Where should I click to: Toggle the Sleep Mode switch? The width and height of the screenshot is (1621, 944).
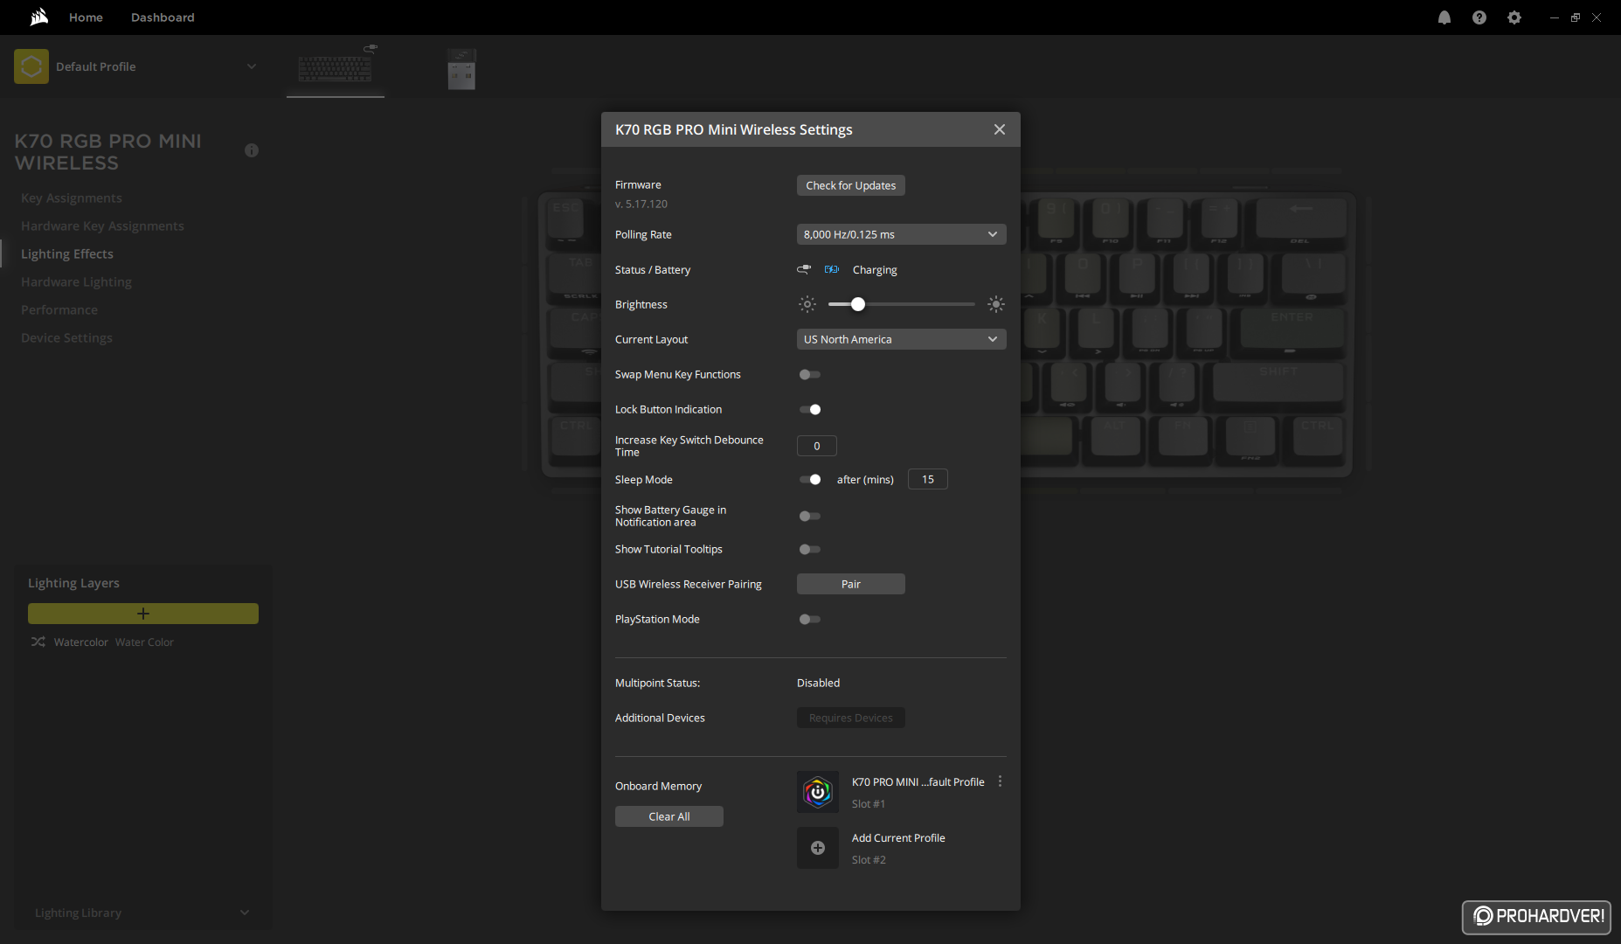810,479
